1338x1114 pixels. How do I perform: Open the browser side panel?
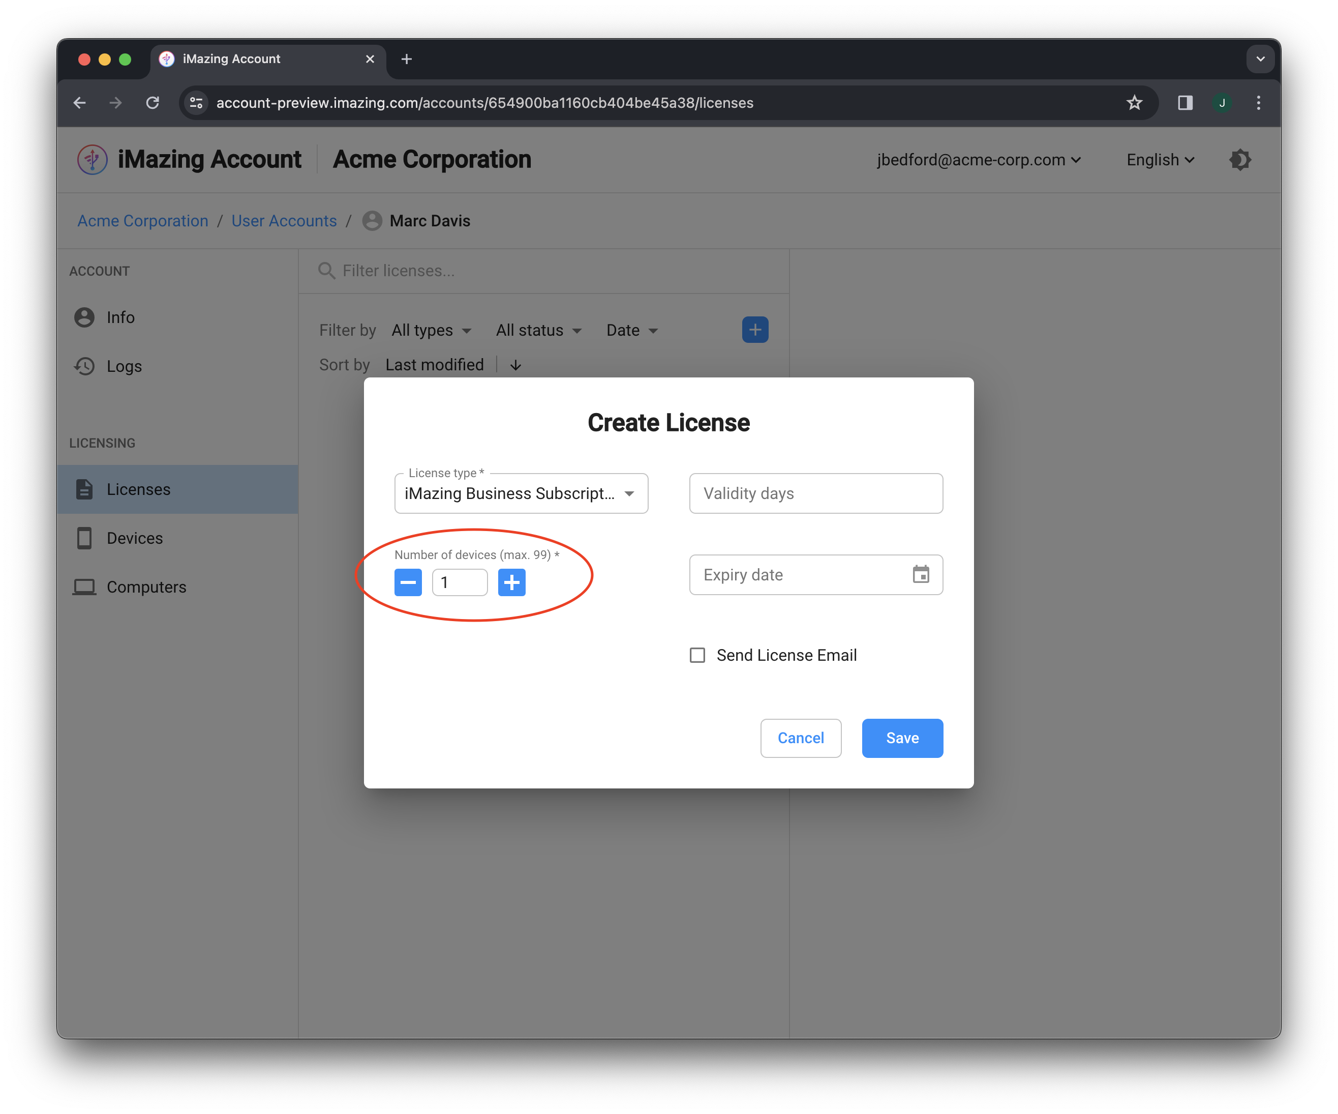[1184, 103]
